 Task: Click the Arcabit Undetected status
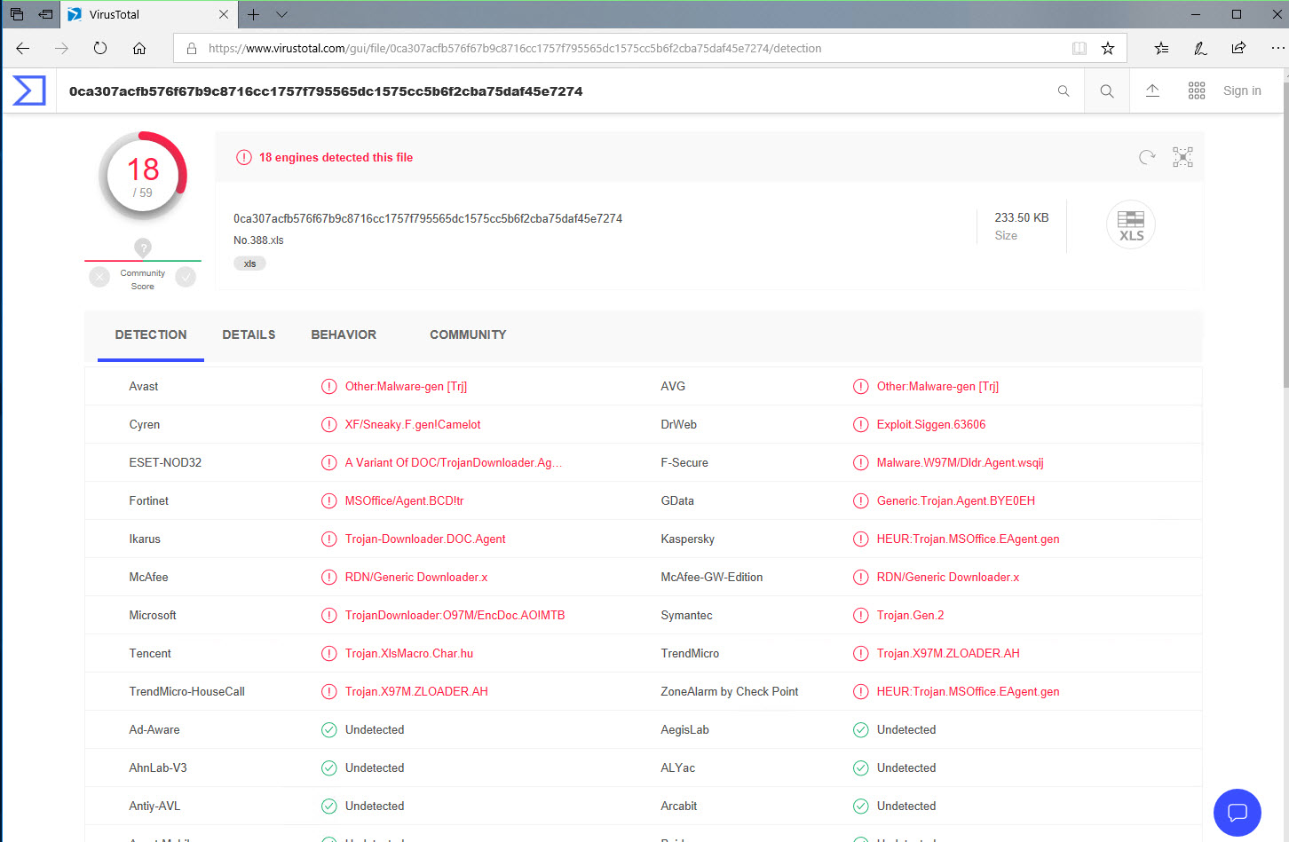pyautogui.click(x=906, y=806)
